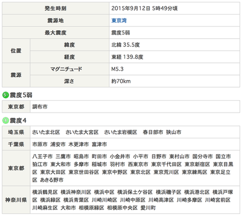Click 東京都 in the 震度4 table
The height and width of the screenshot is (217, 242).
(16, 168)
